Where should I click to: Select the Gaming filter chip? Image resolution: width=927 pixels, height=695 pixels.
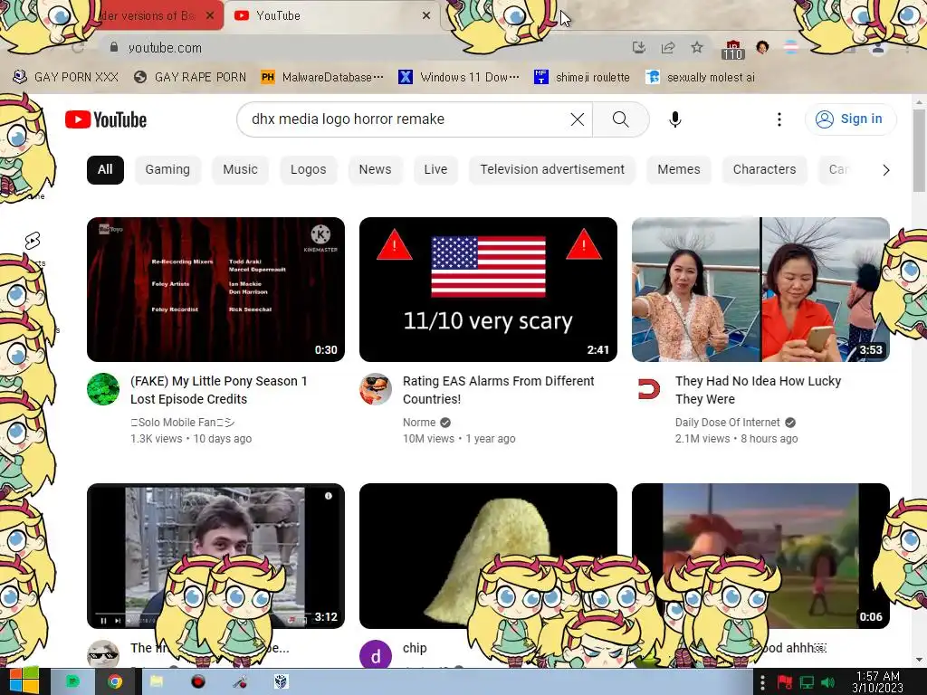tap(167, 169)
